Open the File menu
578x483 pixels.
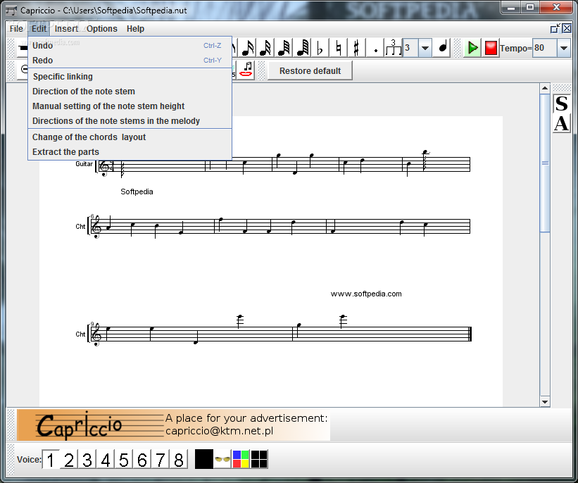point(16,29)
